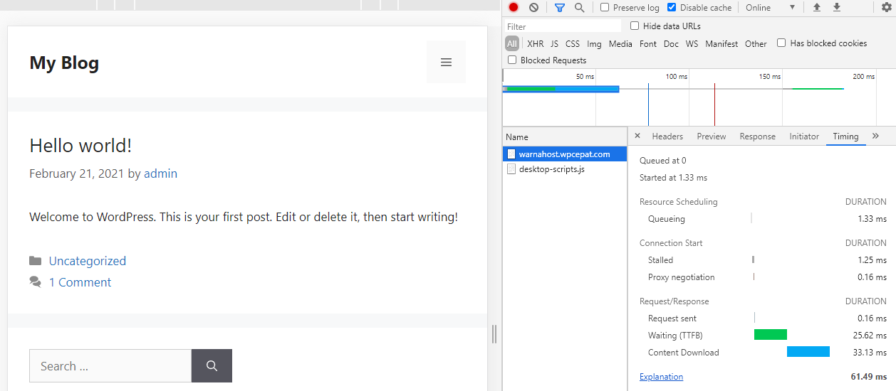Uncheck the Disable cache checkbox
The width and height of the screenshot is (896, 391).
coord(672,8)
